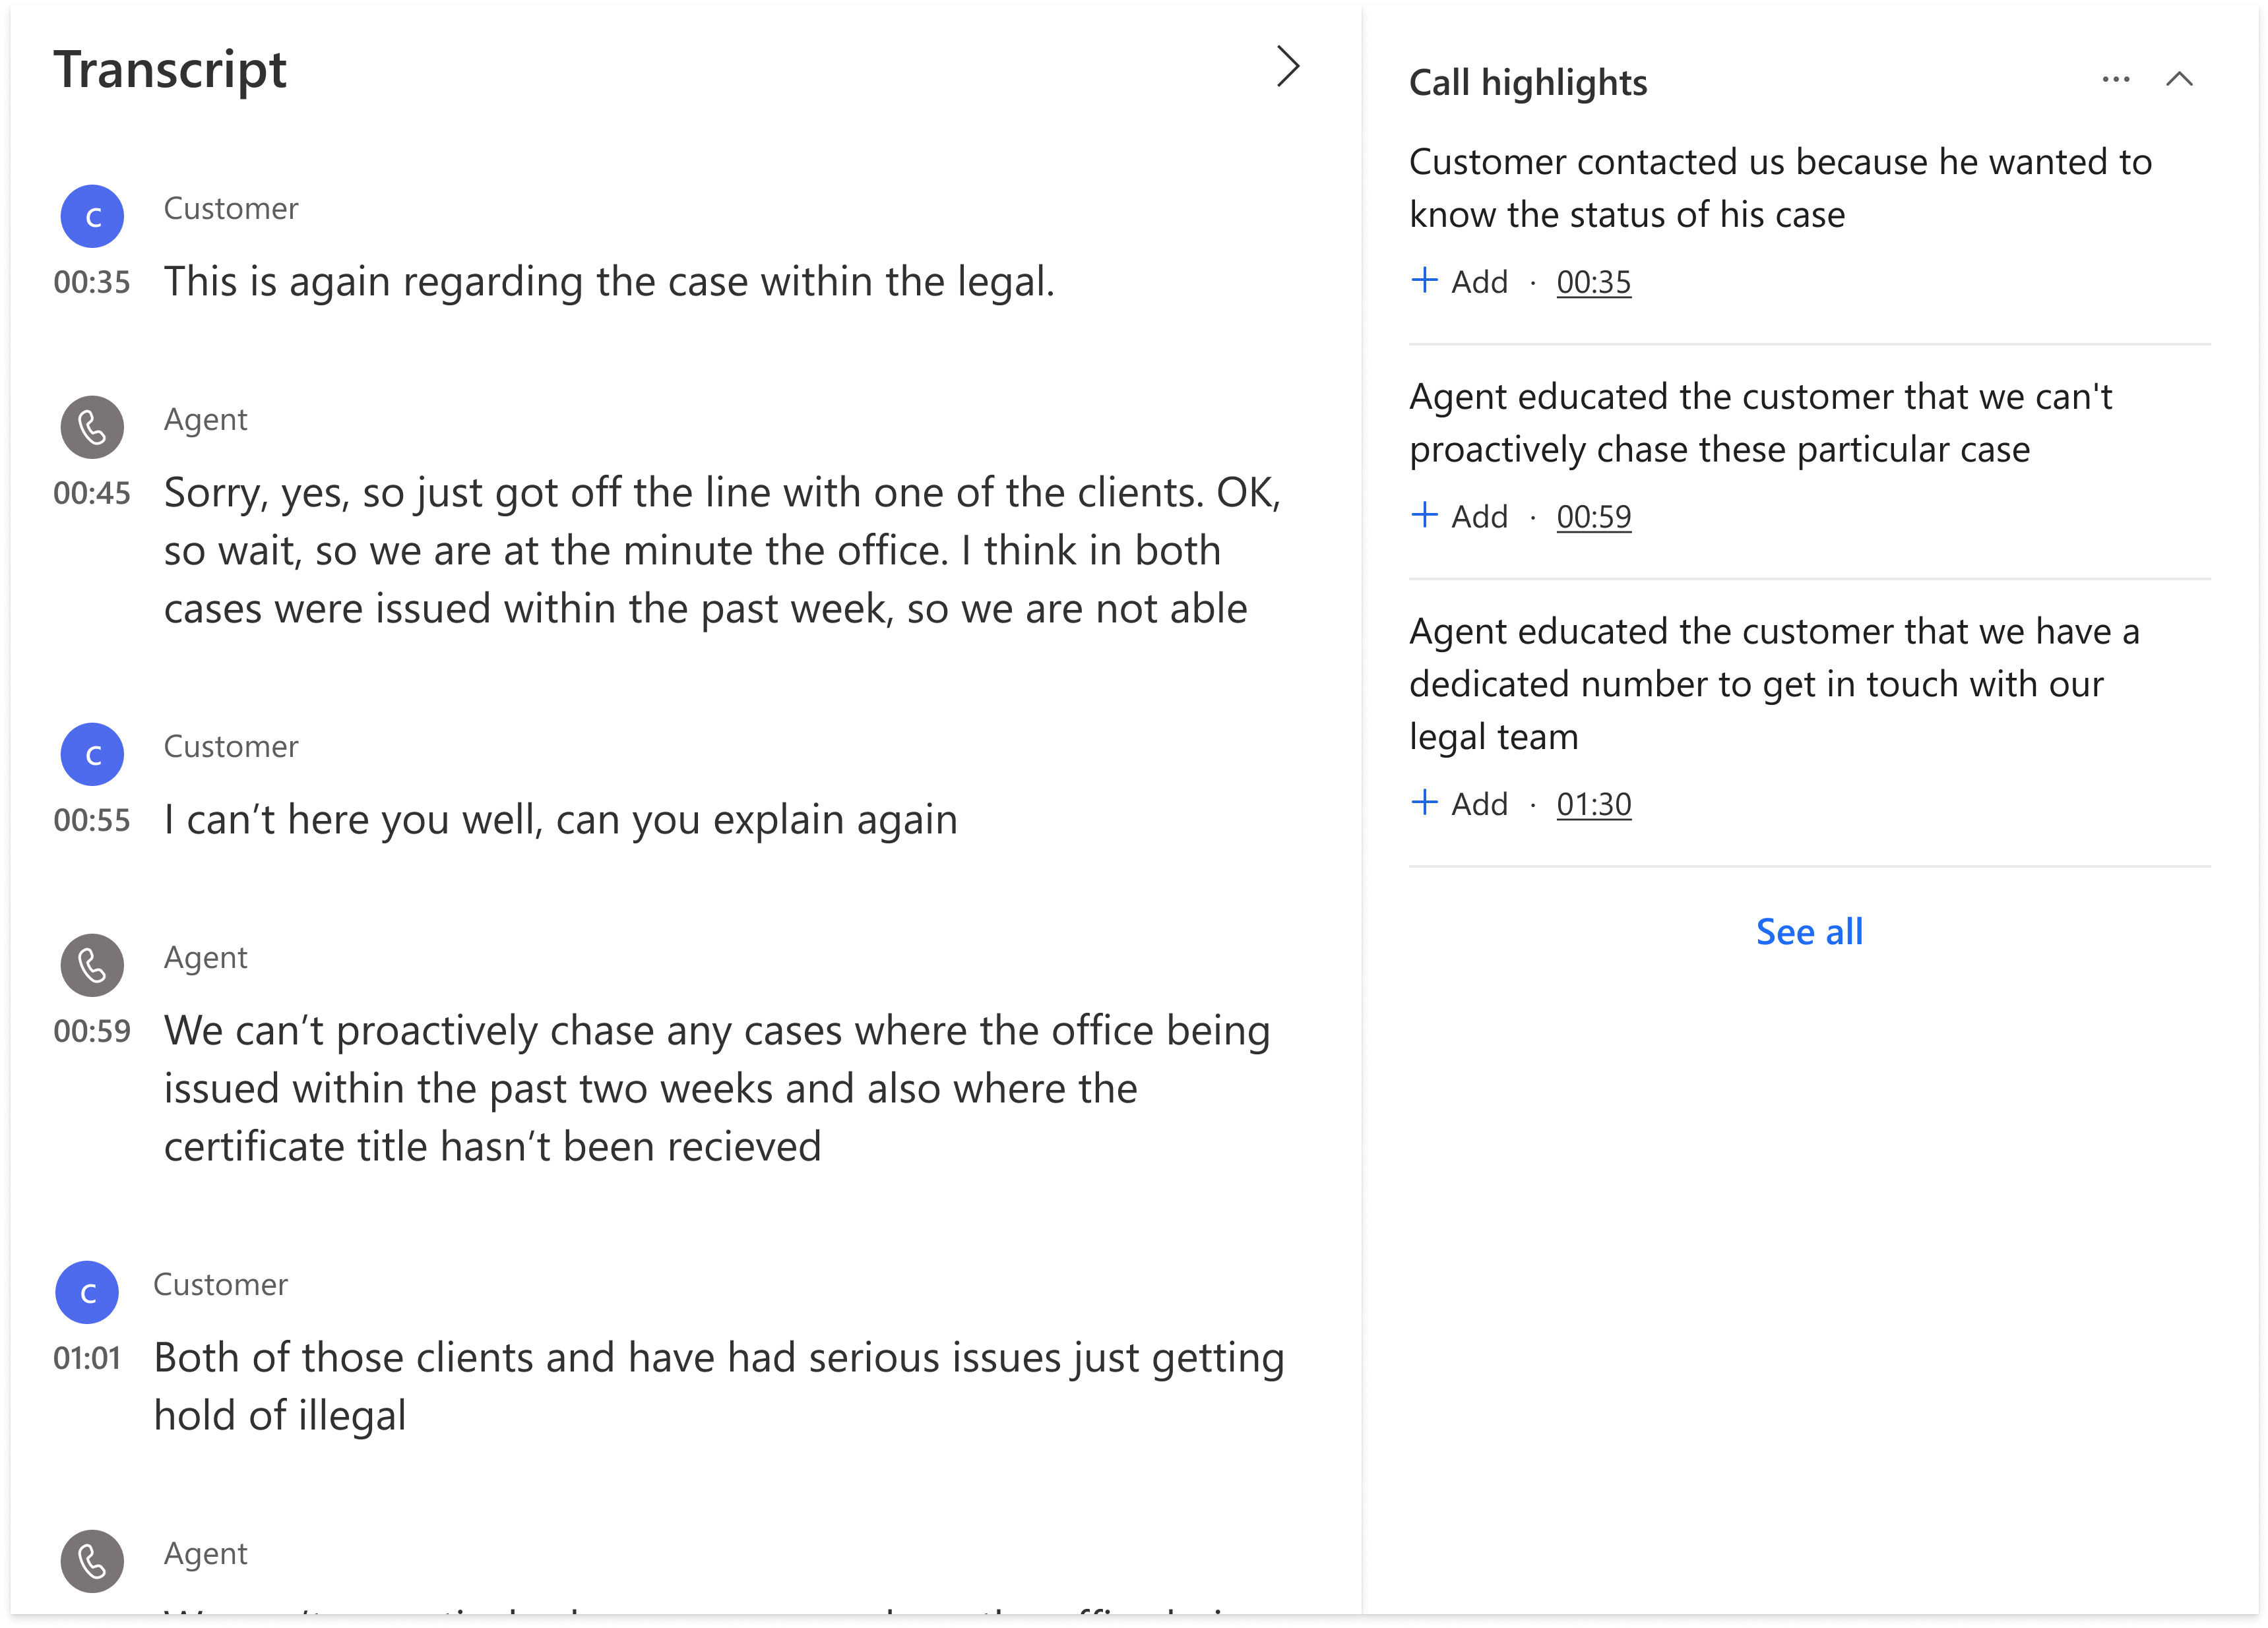Click See all highlights link
Screen dimensions: 2268x1628
tap(1809, 932)
